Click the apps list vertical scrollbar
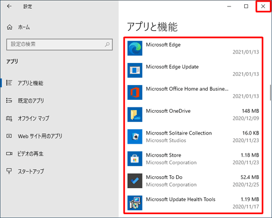The width and height of the screenshot is (272, 218). [x=270, y=93]
